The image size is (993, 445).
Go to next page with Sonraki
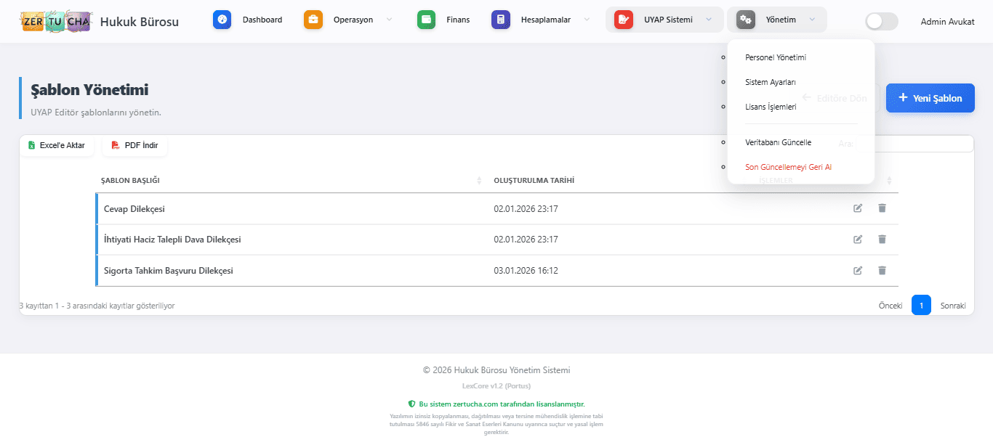(x=953, y=306)
